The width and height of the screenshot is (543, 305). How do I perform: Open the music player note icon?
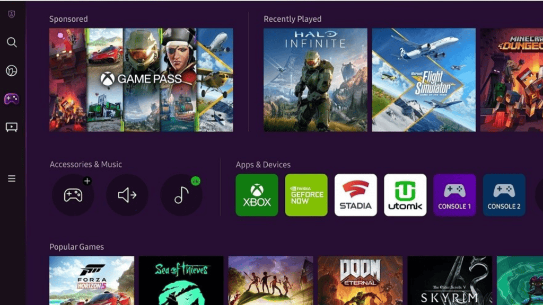pos(181,195)
